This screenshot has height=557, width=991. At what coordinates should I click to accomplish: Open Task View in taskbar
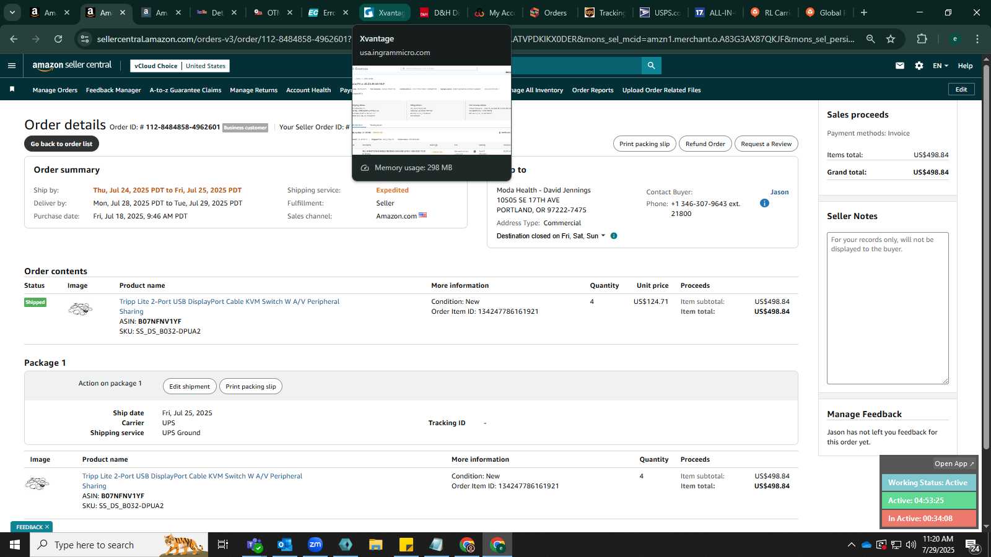[222, 545]
